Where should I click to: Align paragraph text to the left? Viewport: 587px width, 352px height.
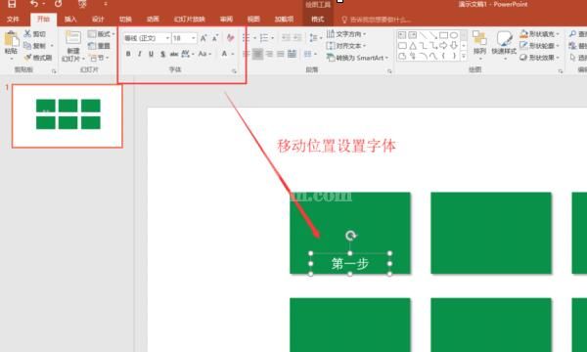(247, 54)
